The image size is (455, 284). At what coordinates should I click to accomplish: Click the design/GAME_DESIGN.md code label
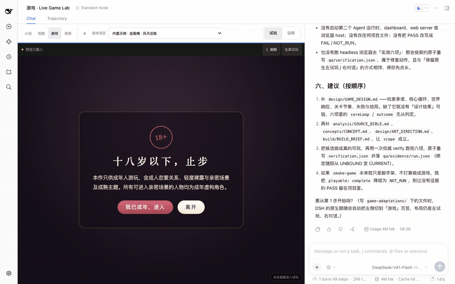tap(353, 100)
